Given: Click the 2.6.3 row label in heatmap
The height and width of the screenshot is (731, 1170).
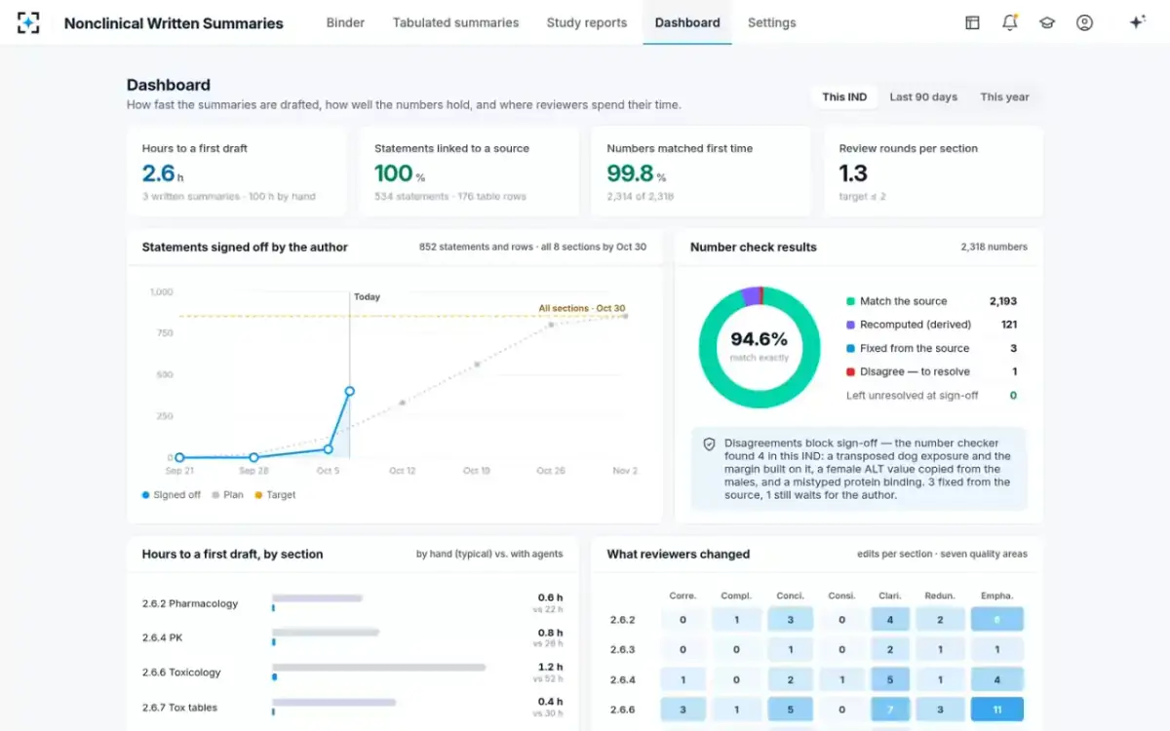Looking at the screenshot, I should (x=622, y=649).
